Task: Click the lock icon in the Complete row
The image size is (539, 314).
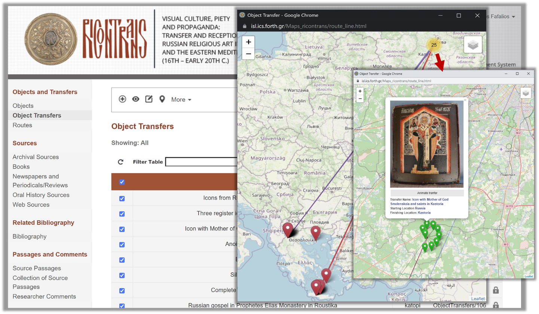Action: click(x=496, y=290)
